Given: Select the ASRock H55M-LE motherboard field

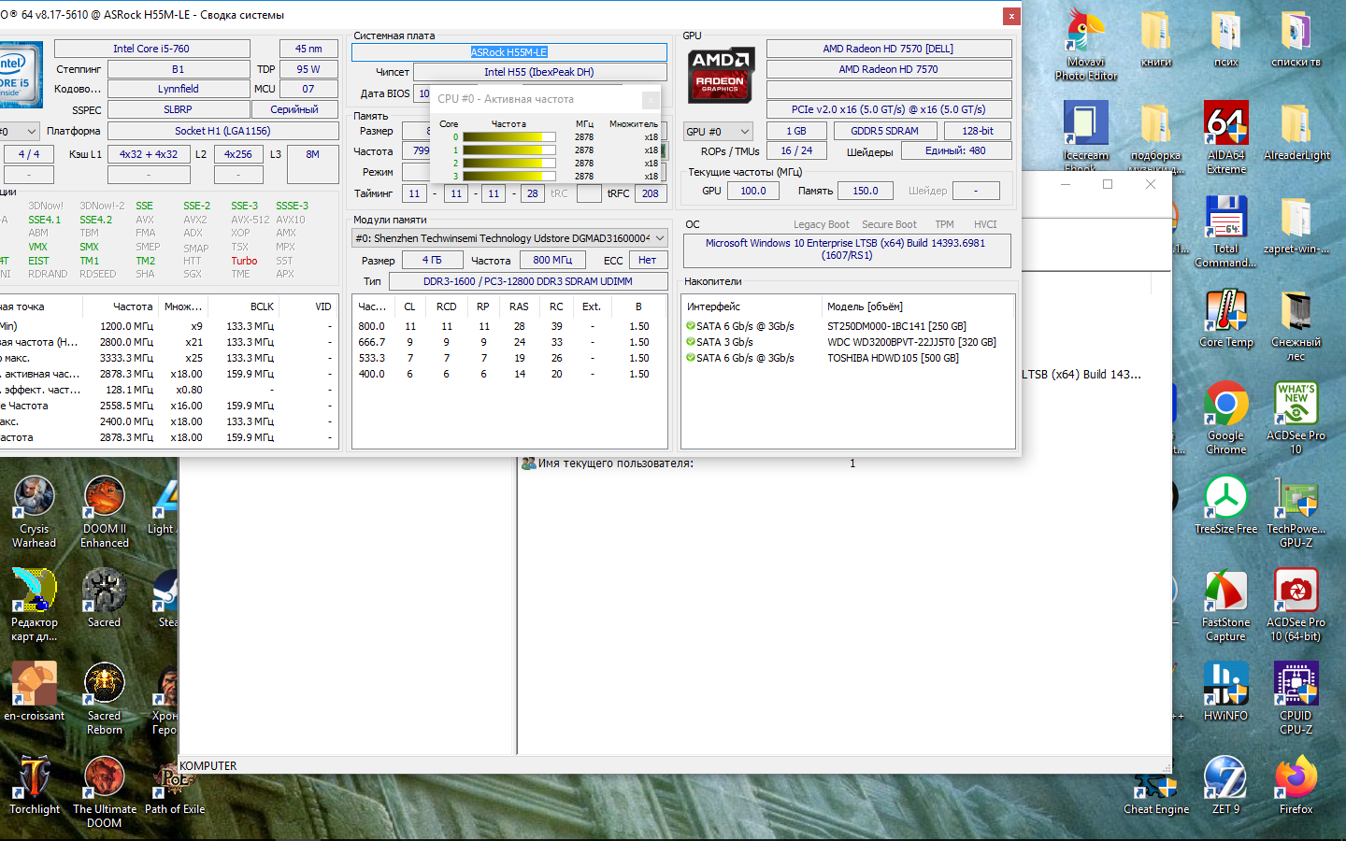Looking at the screenshot, I should (x=509, y=52).
